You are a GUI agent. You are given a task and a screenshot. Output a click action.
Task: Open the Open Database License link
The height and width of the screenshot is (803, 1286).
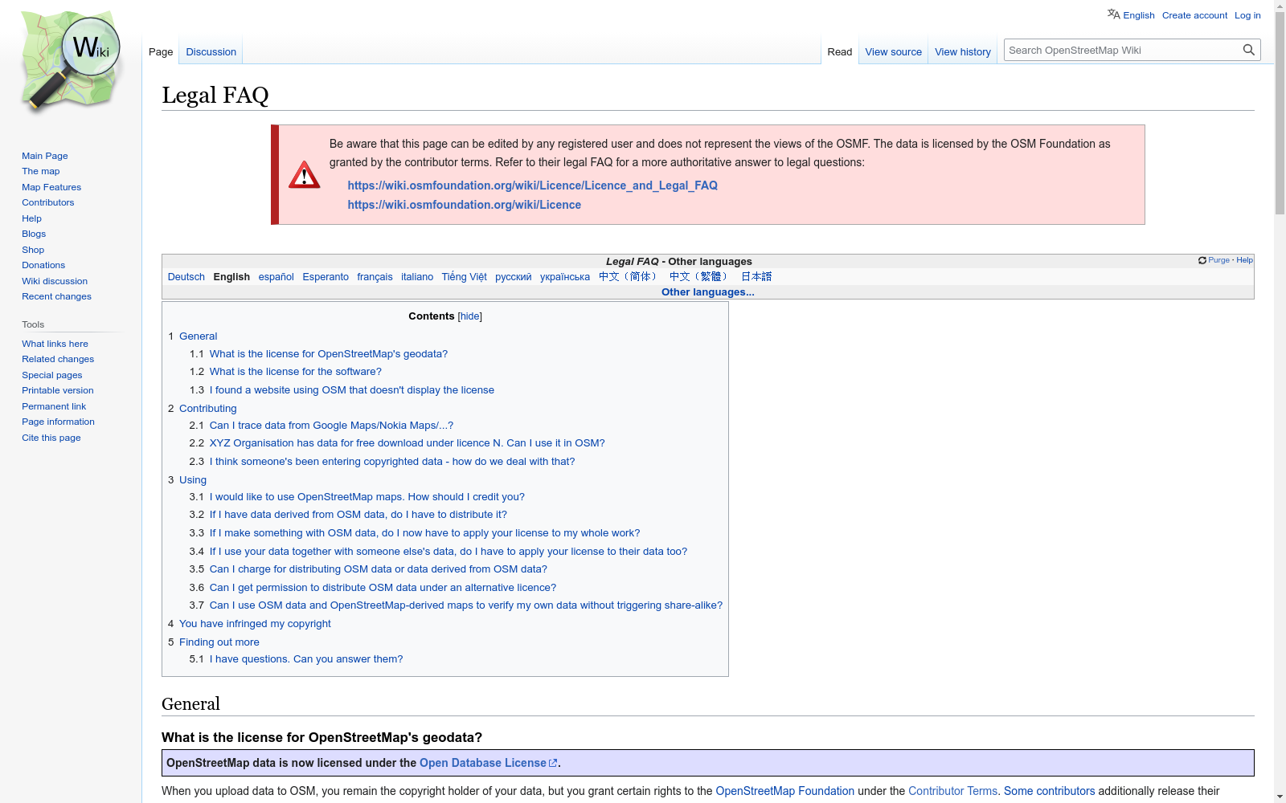coord(482,763)
